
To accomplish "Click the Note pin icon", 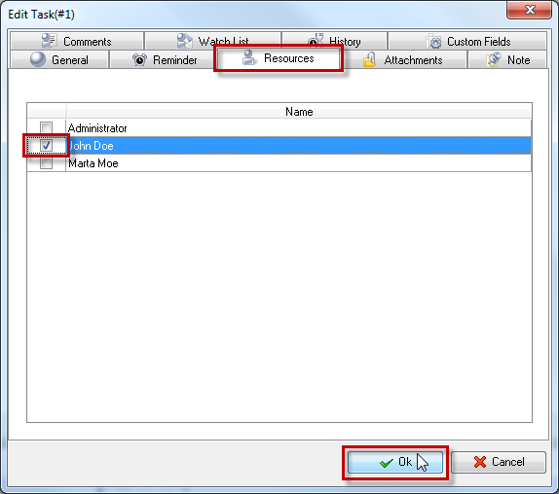I will [x=494, y=59].
